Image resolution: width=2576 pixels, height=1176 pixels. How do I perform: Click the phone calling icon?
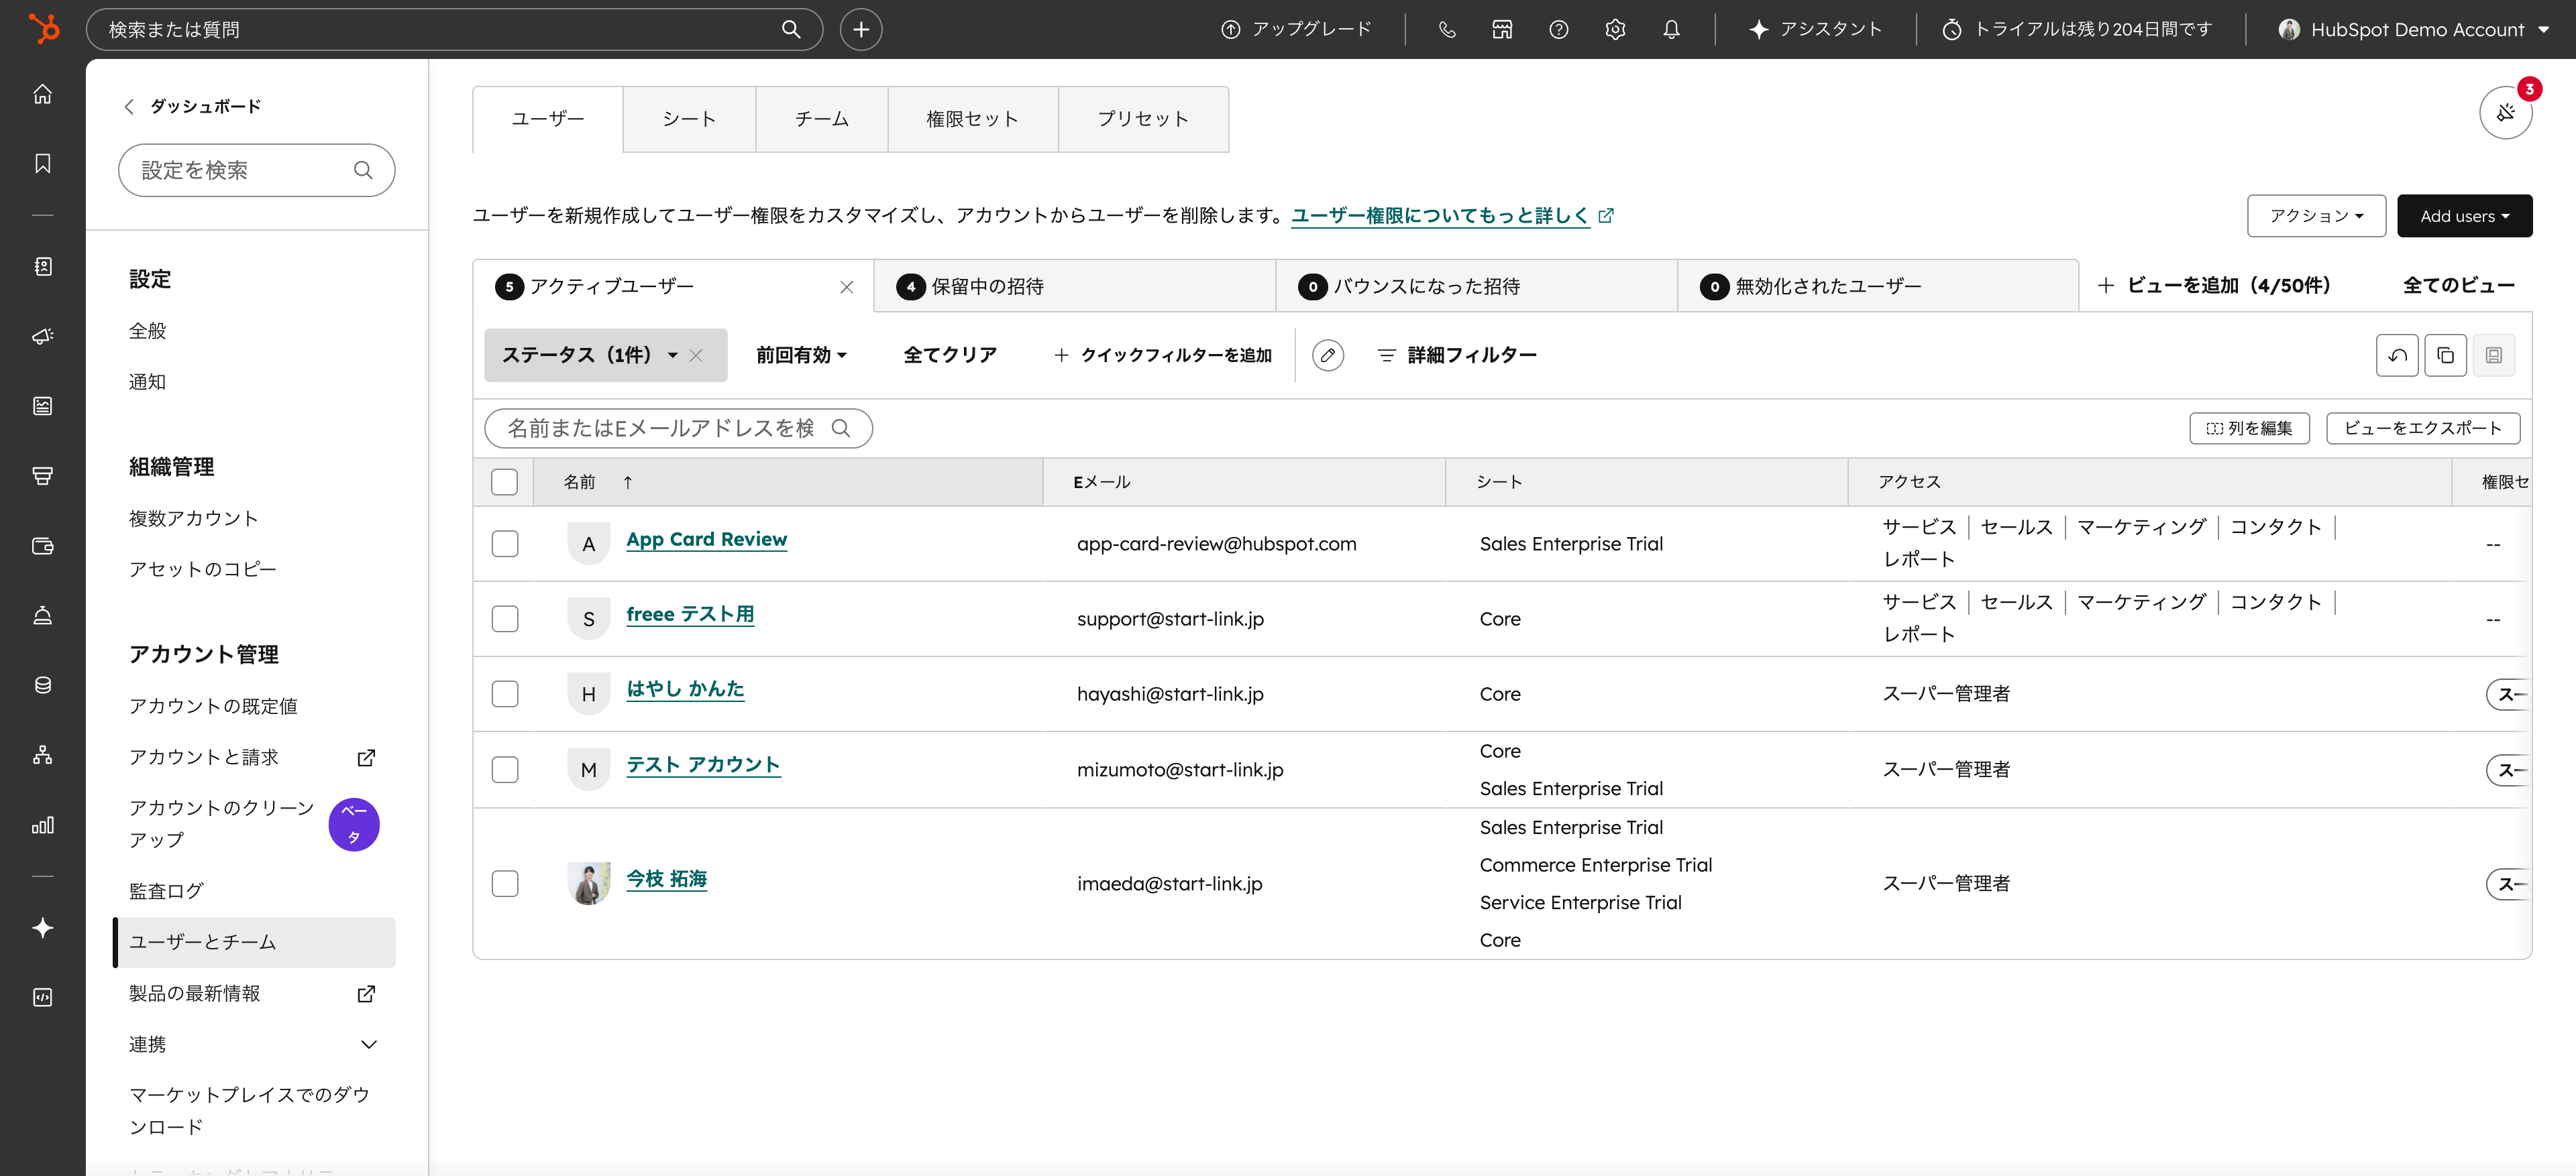[x=1446, y=29]
